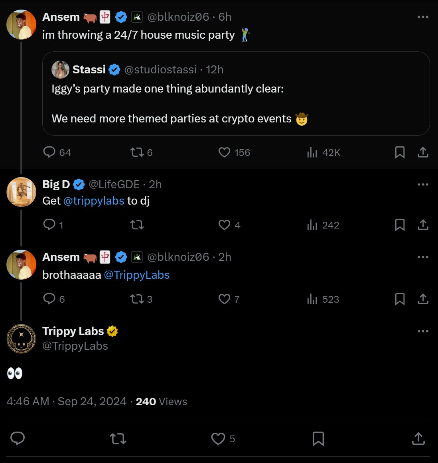This screenshot has width=438, height=463.
Task: View analytics for the 42K views tweet
Action: click(x=324, y=152)
